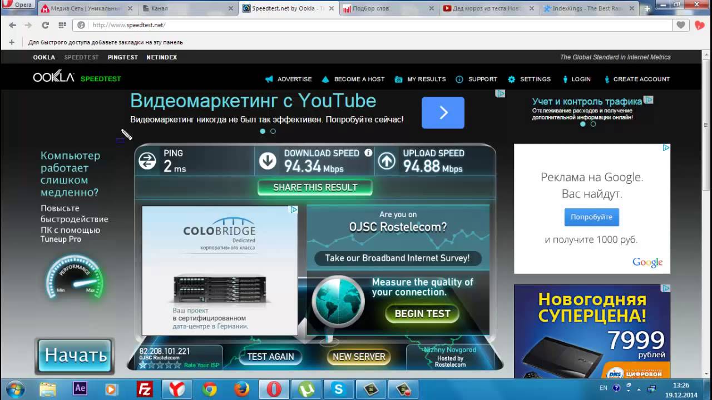Click the ping icon in results panel
This screenshot has width=712, height=400.
click(147, 161)
